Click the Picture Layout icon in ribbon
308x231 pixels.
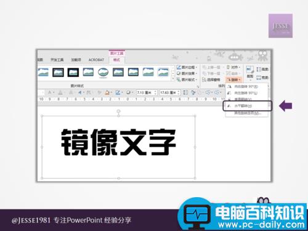[x=179, y=79]
